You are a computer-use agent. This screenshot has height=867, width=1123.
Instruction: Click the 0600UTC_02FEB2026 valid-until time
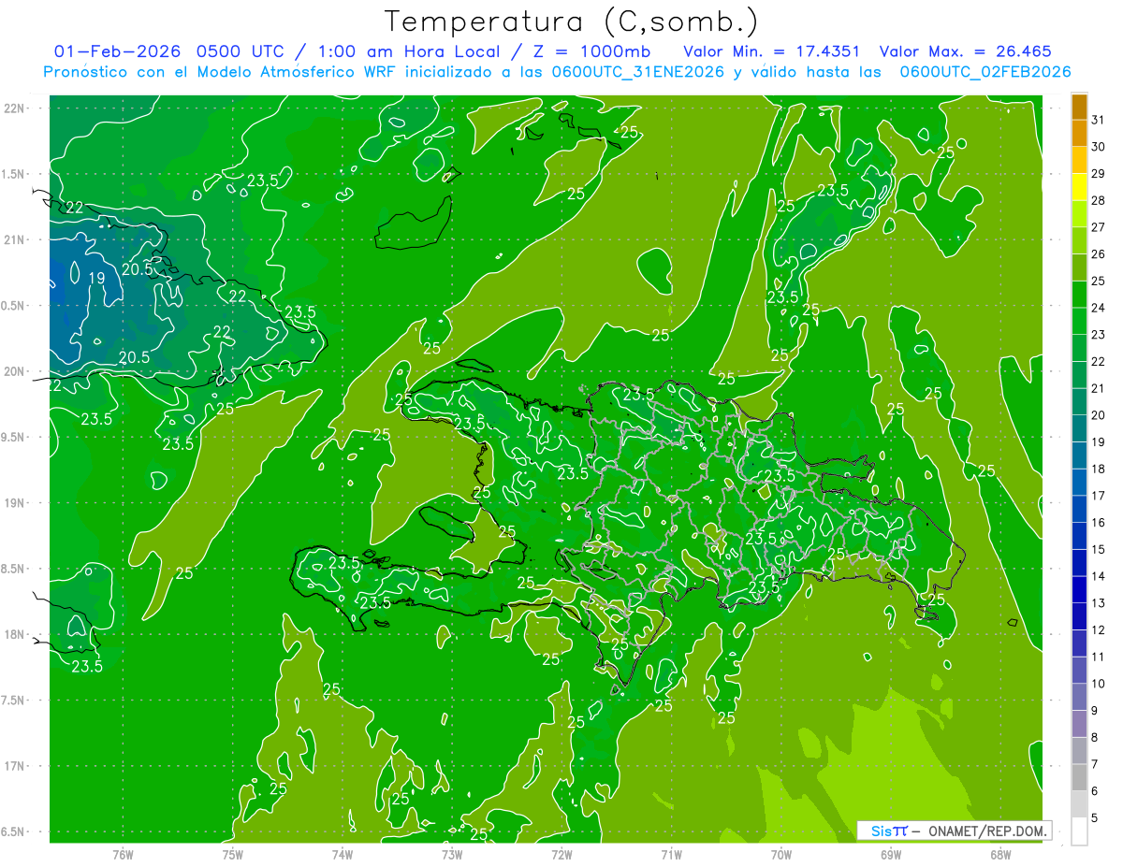point(985,72)
